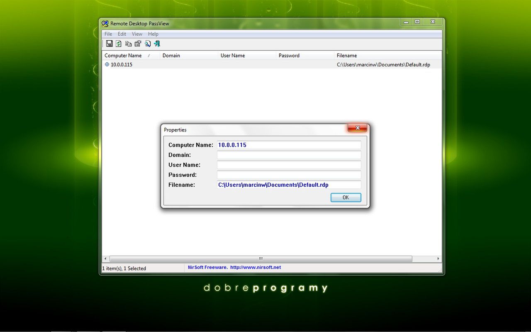This screenshot has height=332, width=531.
Task: Click the Copy Selected Items toolbar icon
Action: [x=128, y=44]
